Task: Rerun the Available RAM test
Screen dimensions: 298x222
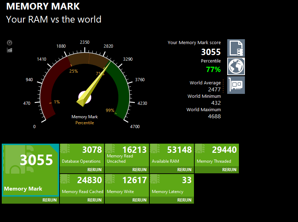Action: (184, 170)
